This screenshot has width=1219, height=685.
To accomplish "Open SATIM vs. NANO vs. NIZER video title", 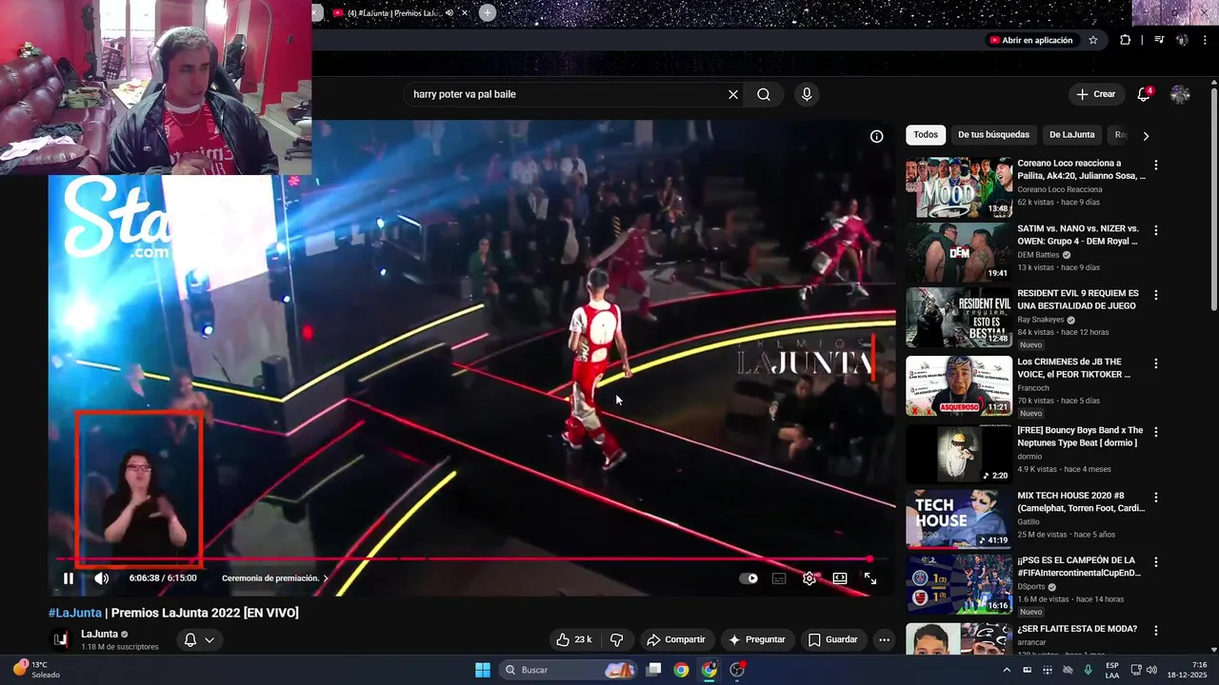I will [1078, 235].
